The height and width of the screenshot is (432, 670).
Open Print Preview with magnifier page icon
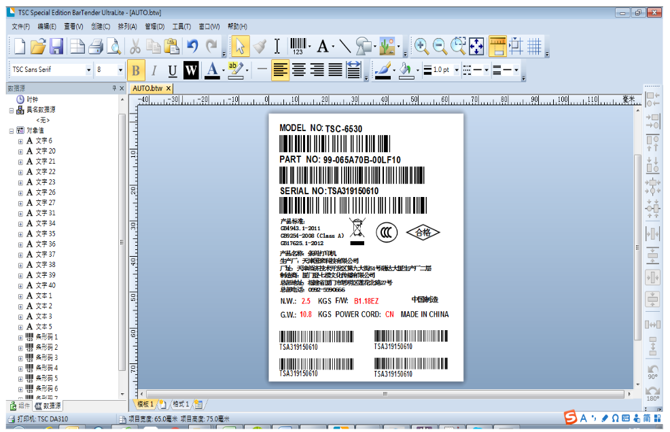point(113,46)
